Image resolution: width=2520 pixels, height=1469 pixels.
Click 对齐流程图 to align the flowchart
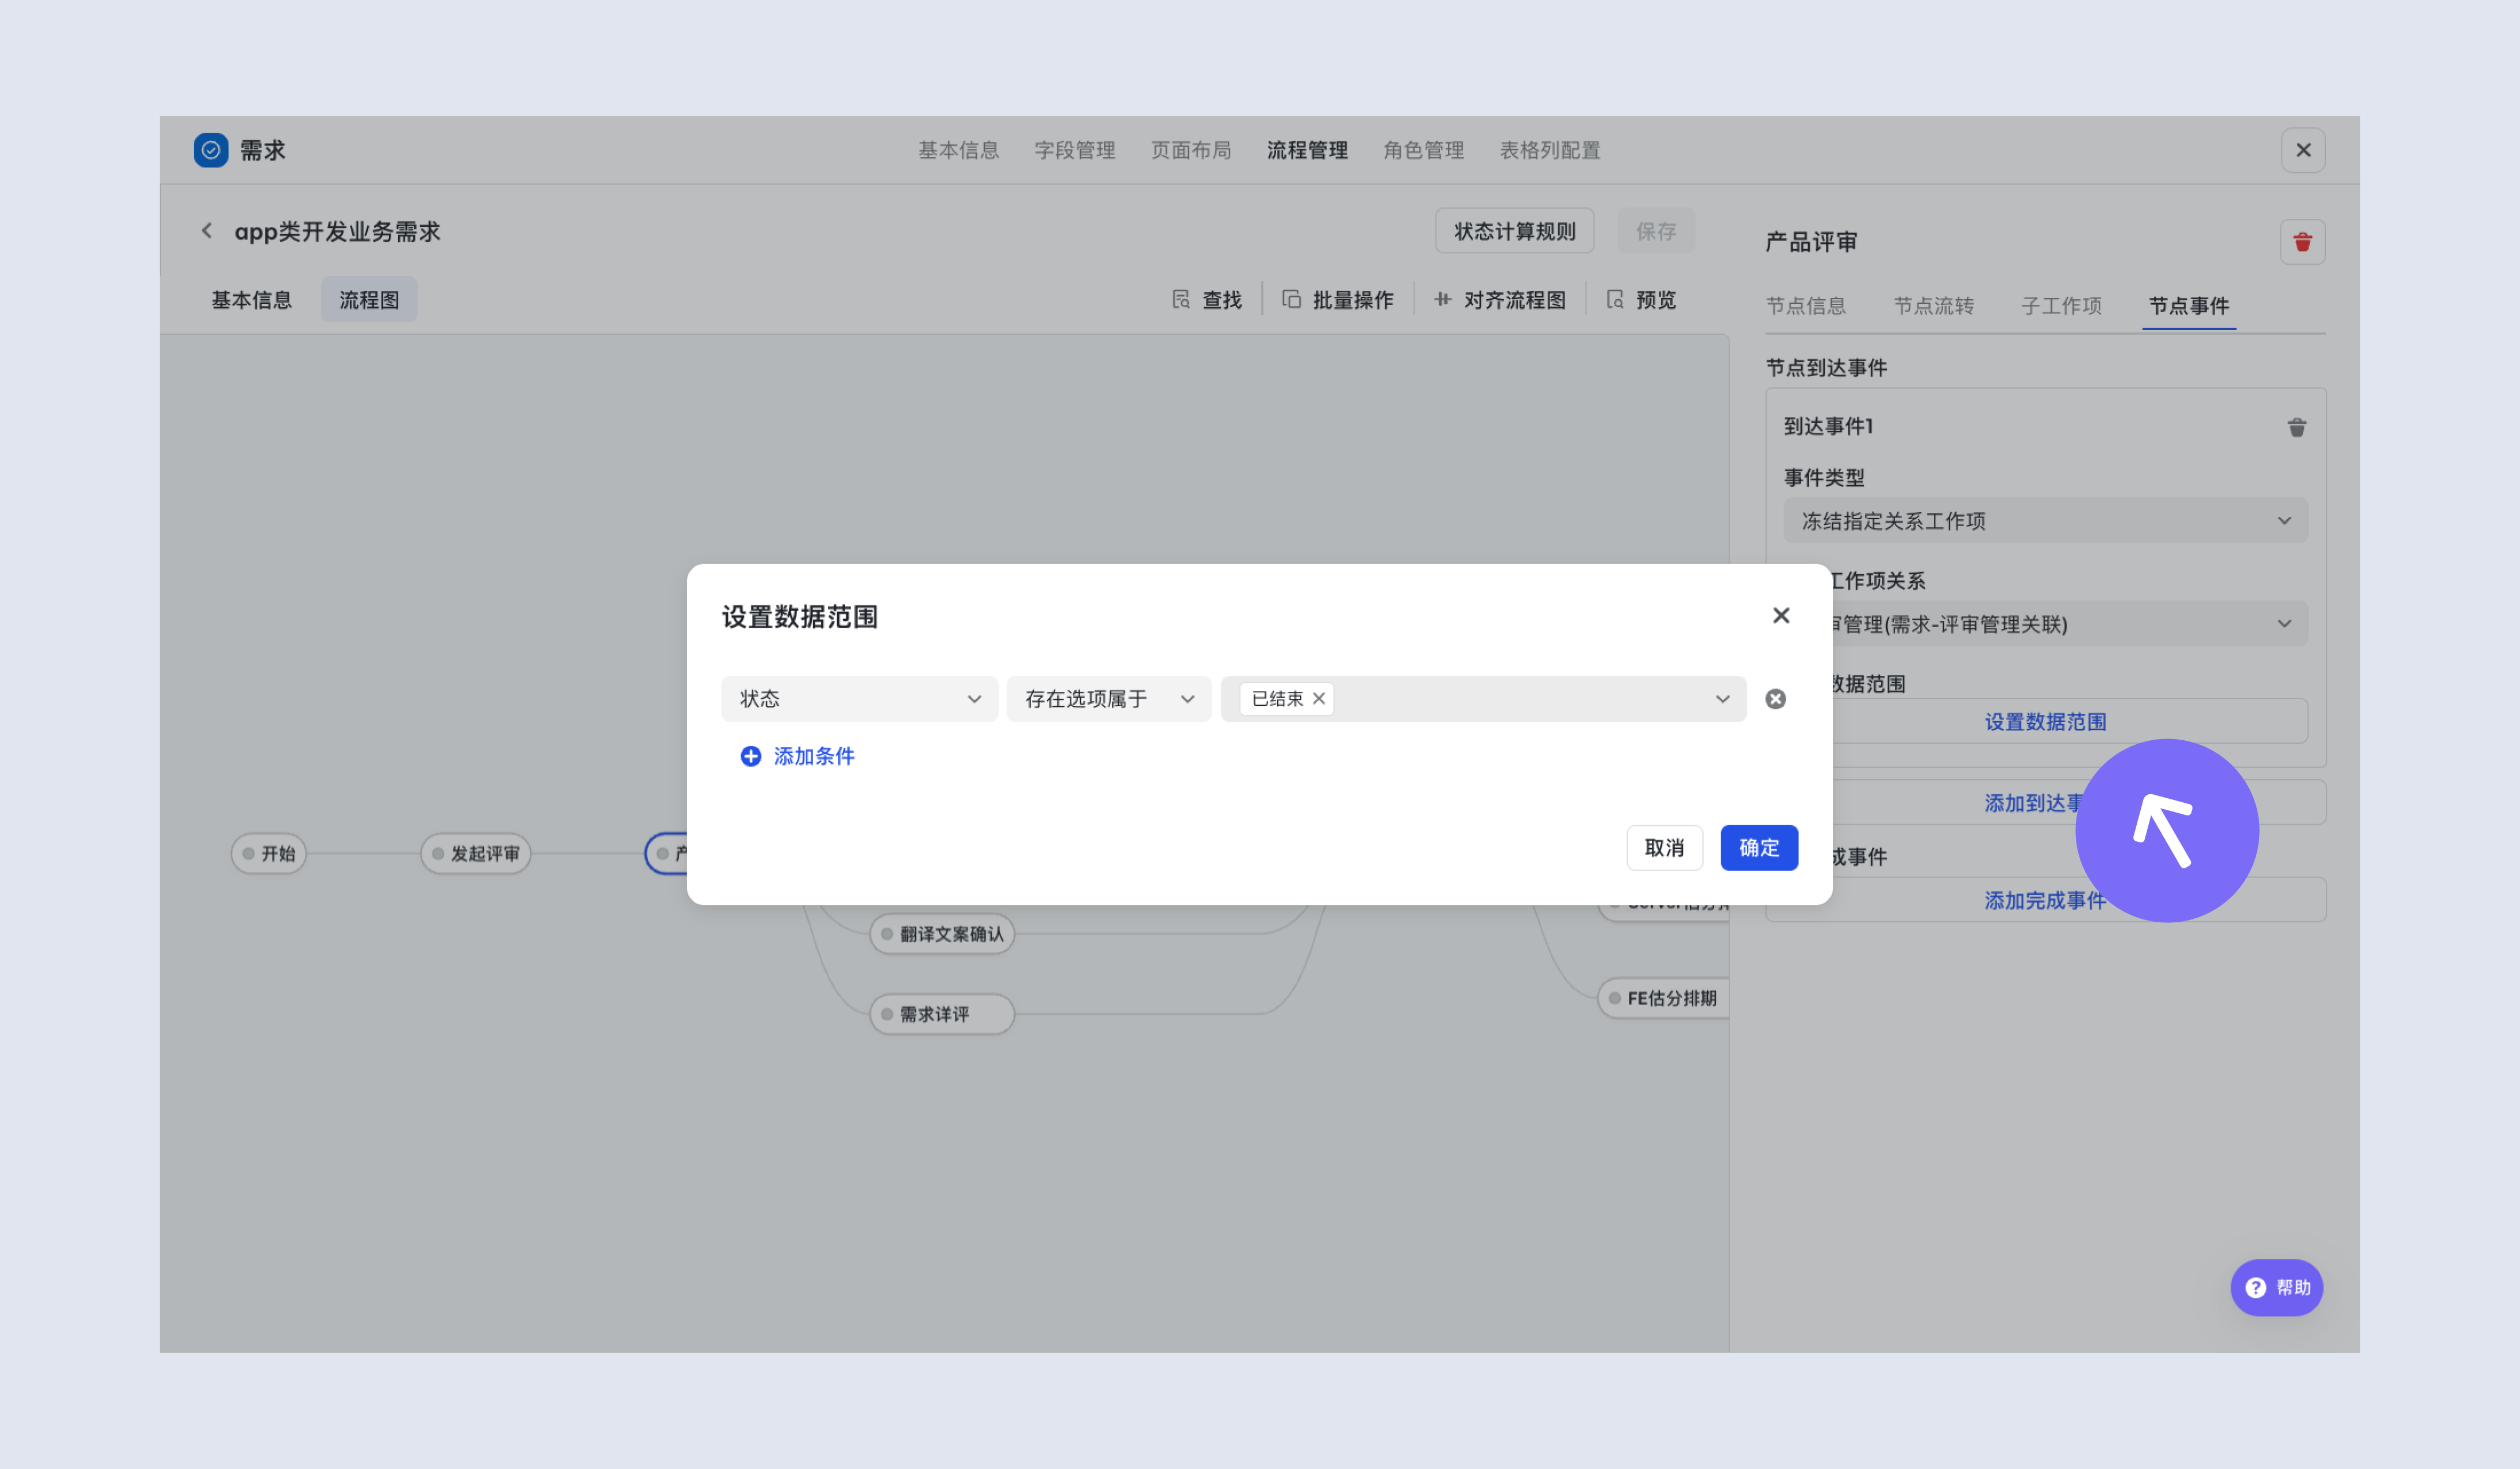(1499, 300)
